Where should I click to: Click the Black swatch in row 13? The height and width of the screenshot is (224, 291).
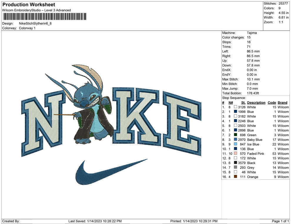pyautogui.click(x=235, y=163)
